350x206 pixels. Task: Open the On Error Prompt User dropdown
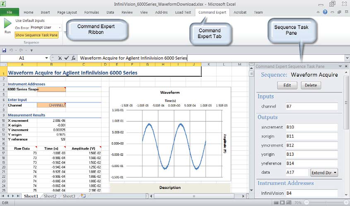[x=60, y=28]
